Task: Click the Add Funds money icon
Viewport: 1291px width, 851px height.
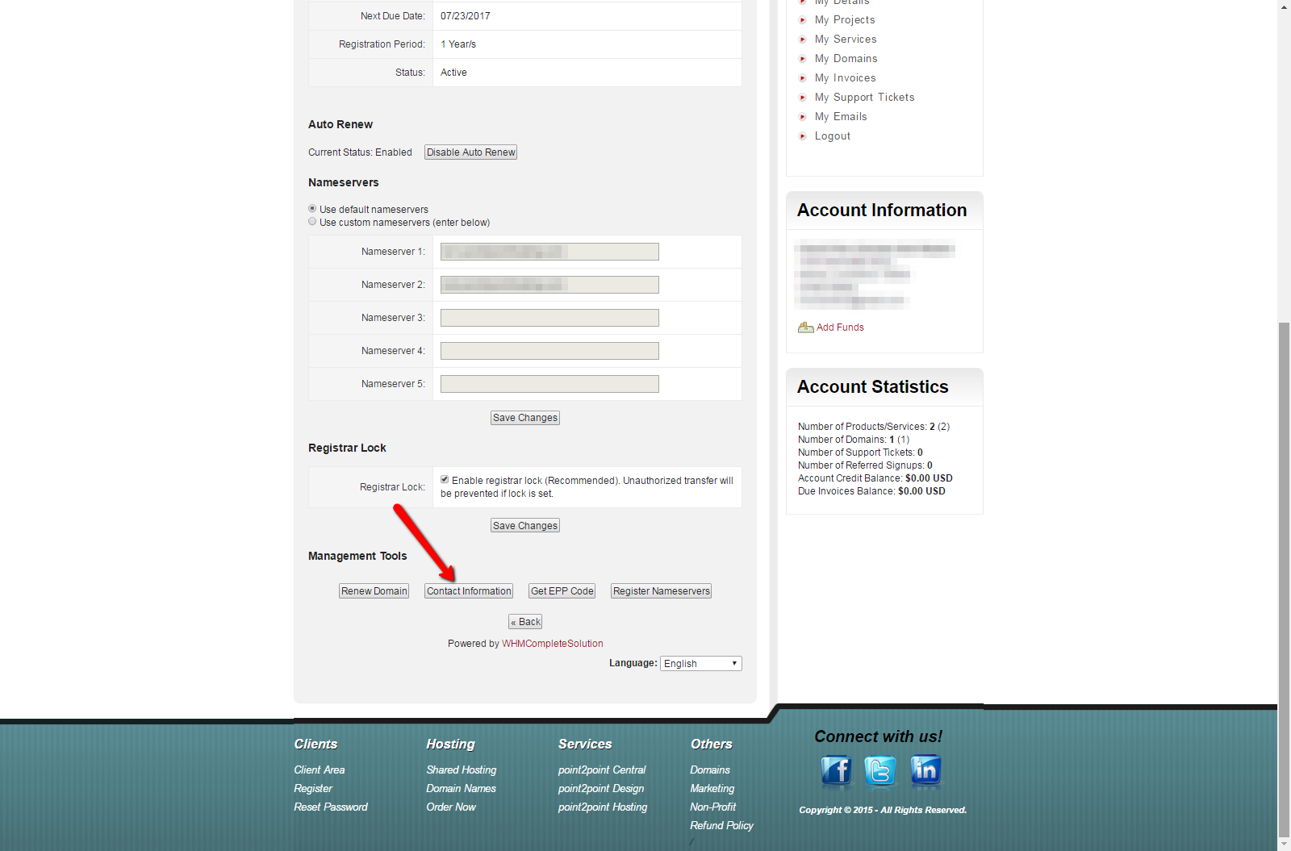Action: point(805,327)
